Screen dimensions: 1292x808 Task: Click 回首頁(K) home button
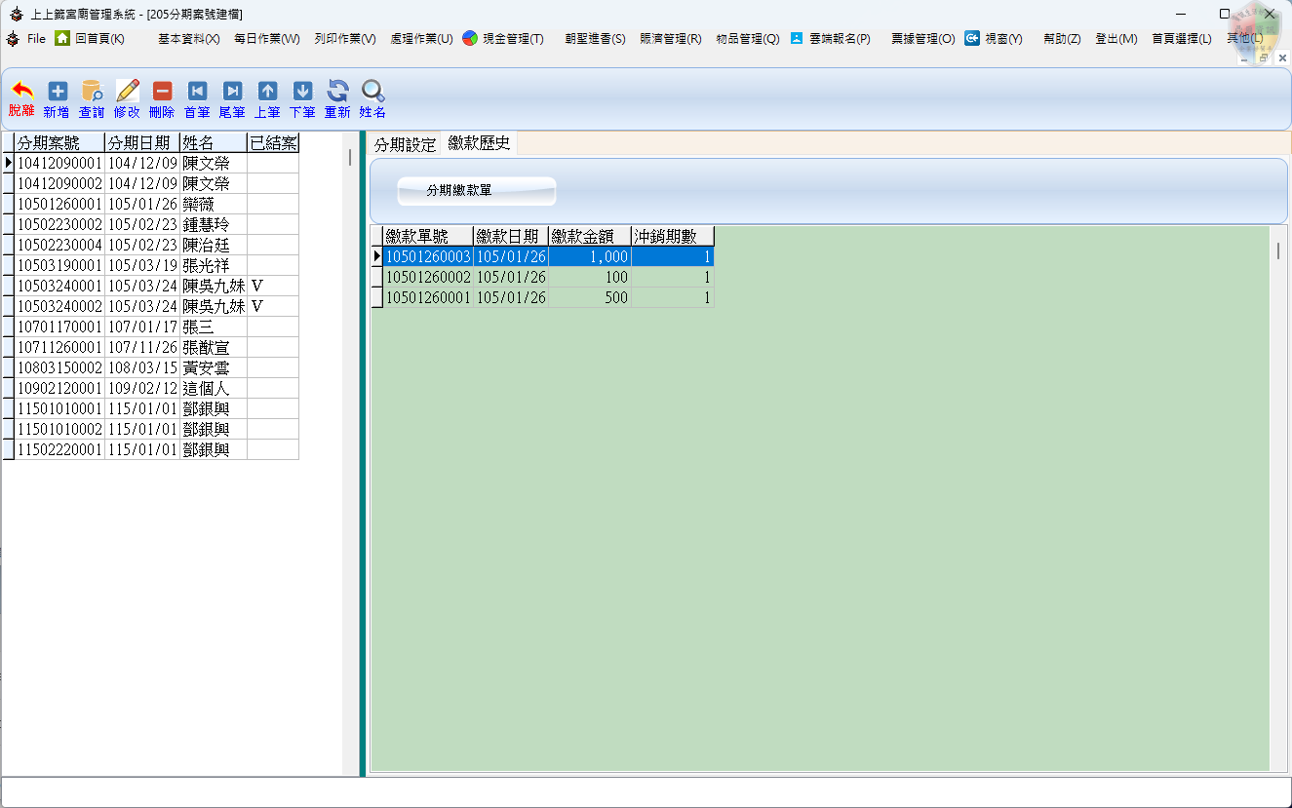90,39
